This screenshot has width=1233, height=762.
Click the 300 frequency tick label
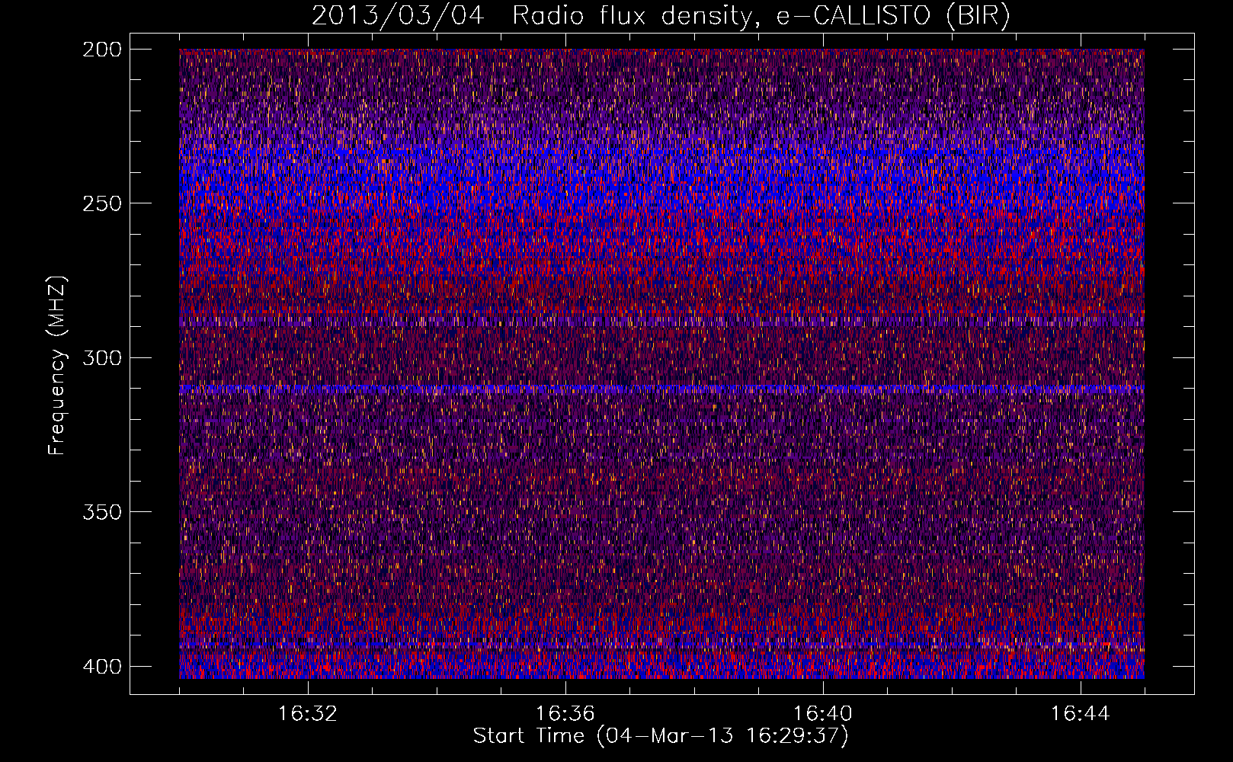101,357
